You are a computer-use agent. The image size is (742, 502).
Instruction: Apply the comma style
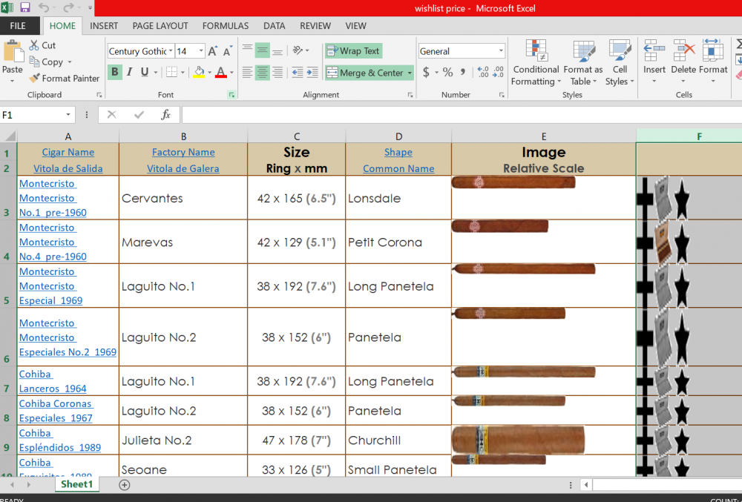[463, 73]
